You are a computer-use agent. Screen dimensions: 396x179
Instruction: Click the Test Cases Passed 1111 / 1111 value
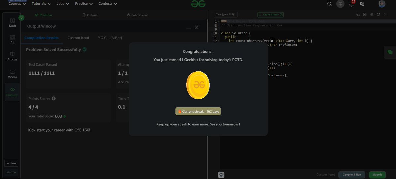pyautogui.click(x=42, y=73)
